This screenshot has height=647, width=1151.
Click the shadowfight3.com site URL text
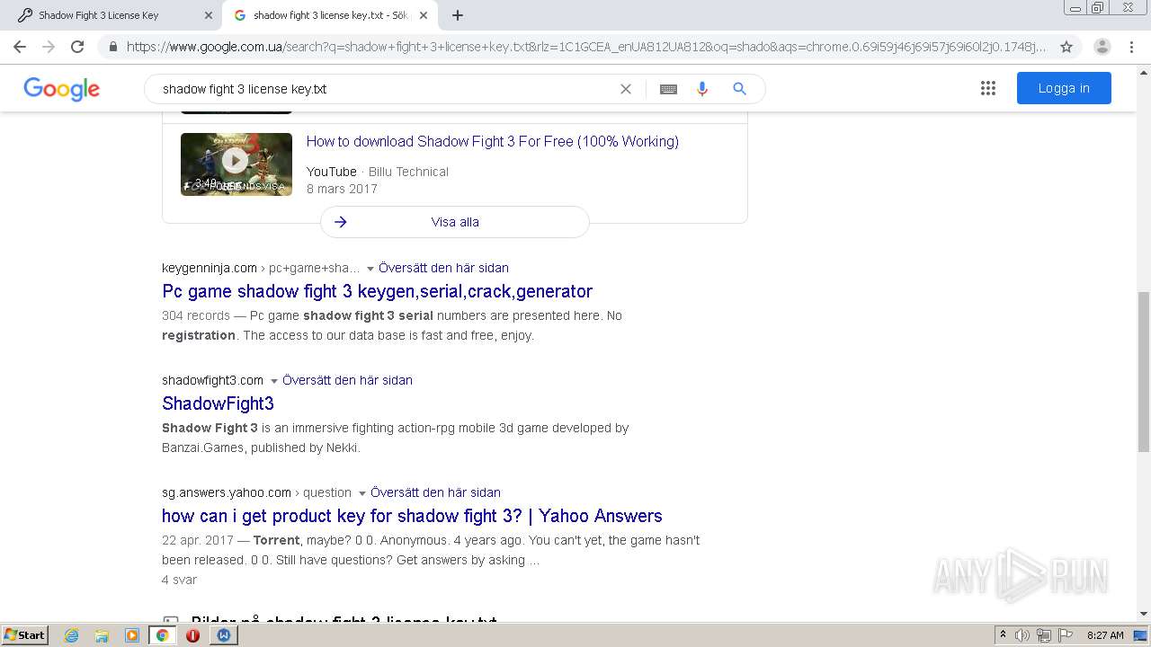point(212,380)
